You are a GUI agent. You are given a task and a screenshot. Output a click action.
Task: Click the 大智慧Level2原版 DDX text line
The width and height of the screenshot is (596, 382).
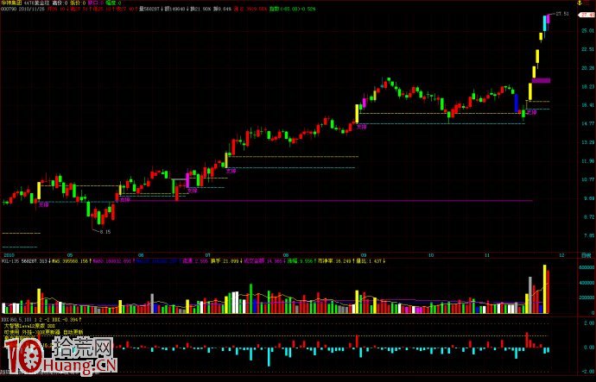click(29, 326)
